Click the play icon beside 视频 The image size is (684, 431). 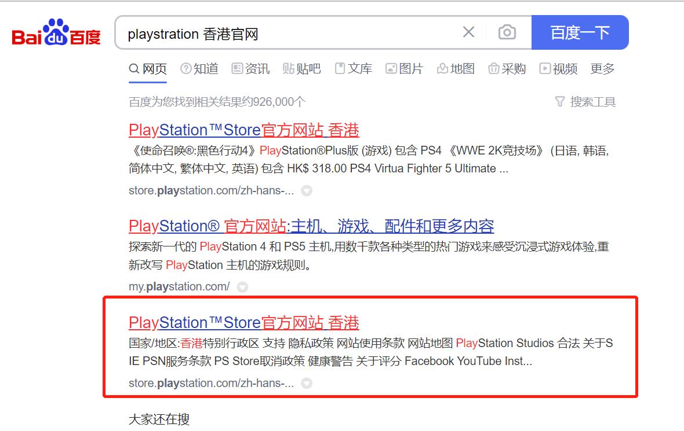(545, 69)
